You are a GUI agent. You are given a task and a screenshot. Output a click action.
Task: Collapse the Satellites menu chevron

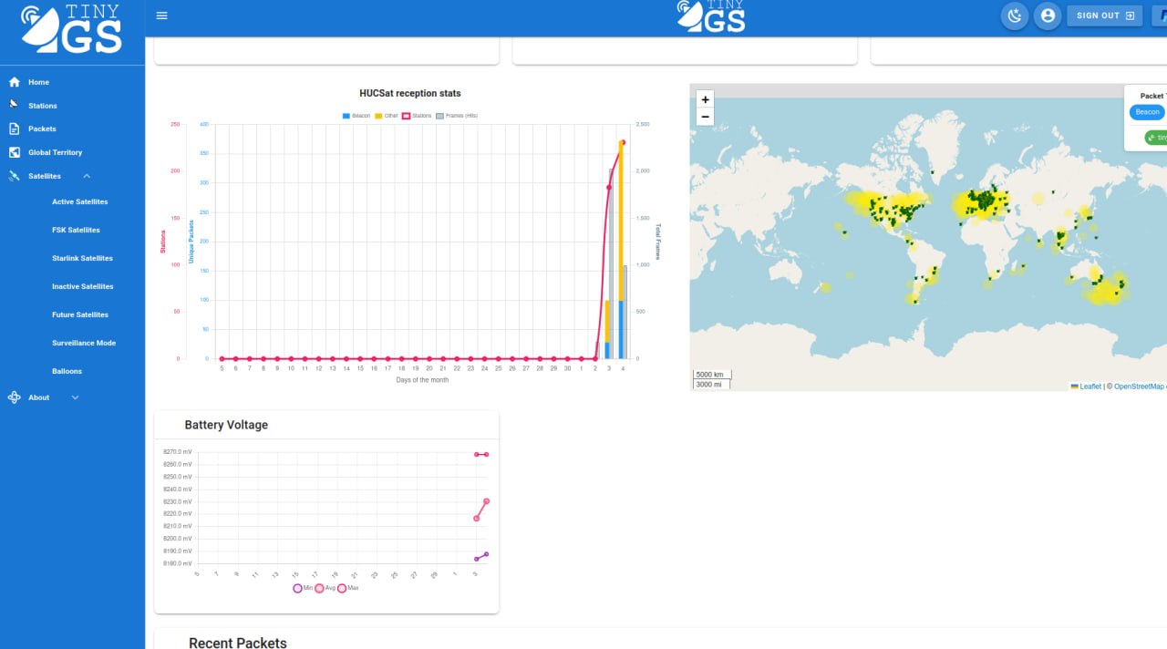[x=87, y=176]
